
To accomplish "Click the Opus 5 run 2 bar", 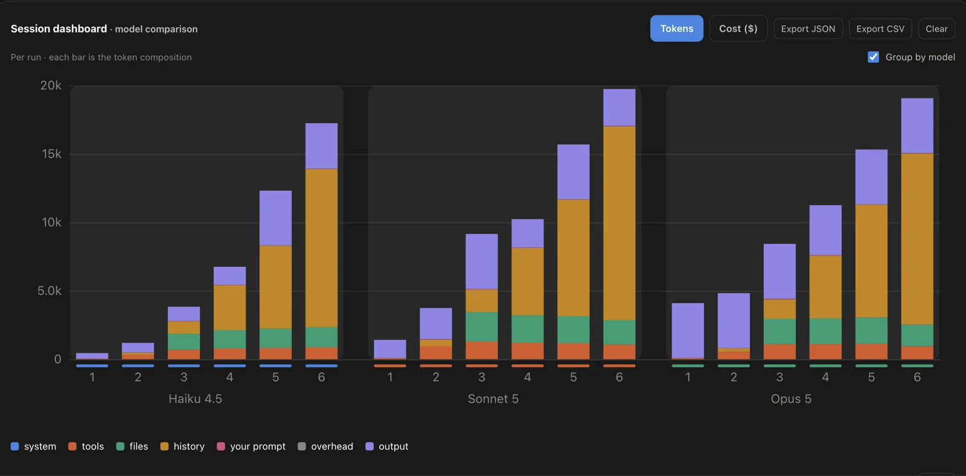I will (734, 326).
